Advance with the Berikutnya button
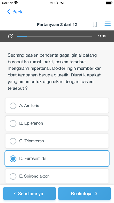Image resolution: width=114 pixels, height=203 pixels. point(84,194)
